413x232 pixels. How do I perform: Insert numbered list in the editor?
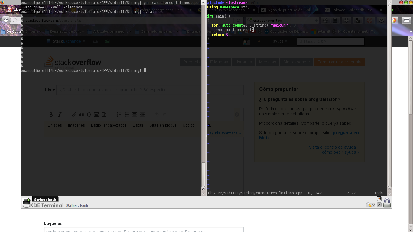119,114
